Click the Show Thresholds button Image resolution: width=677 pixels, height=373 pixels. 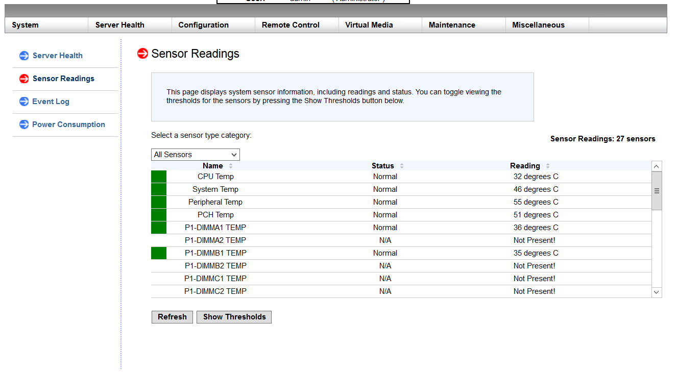pos(234,317)
